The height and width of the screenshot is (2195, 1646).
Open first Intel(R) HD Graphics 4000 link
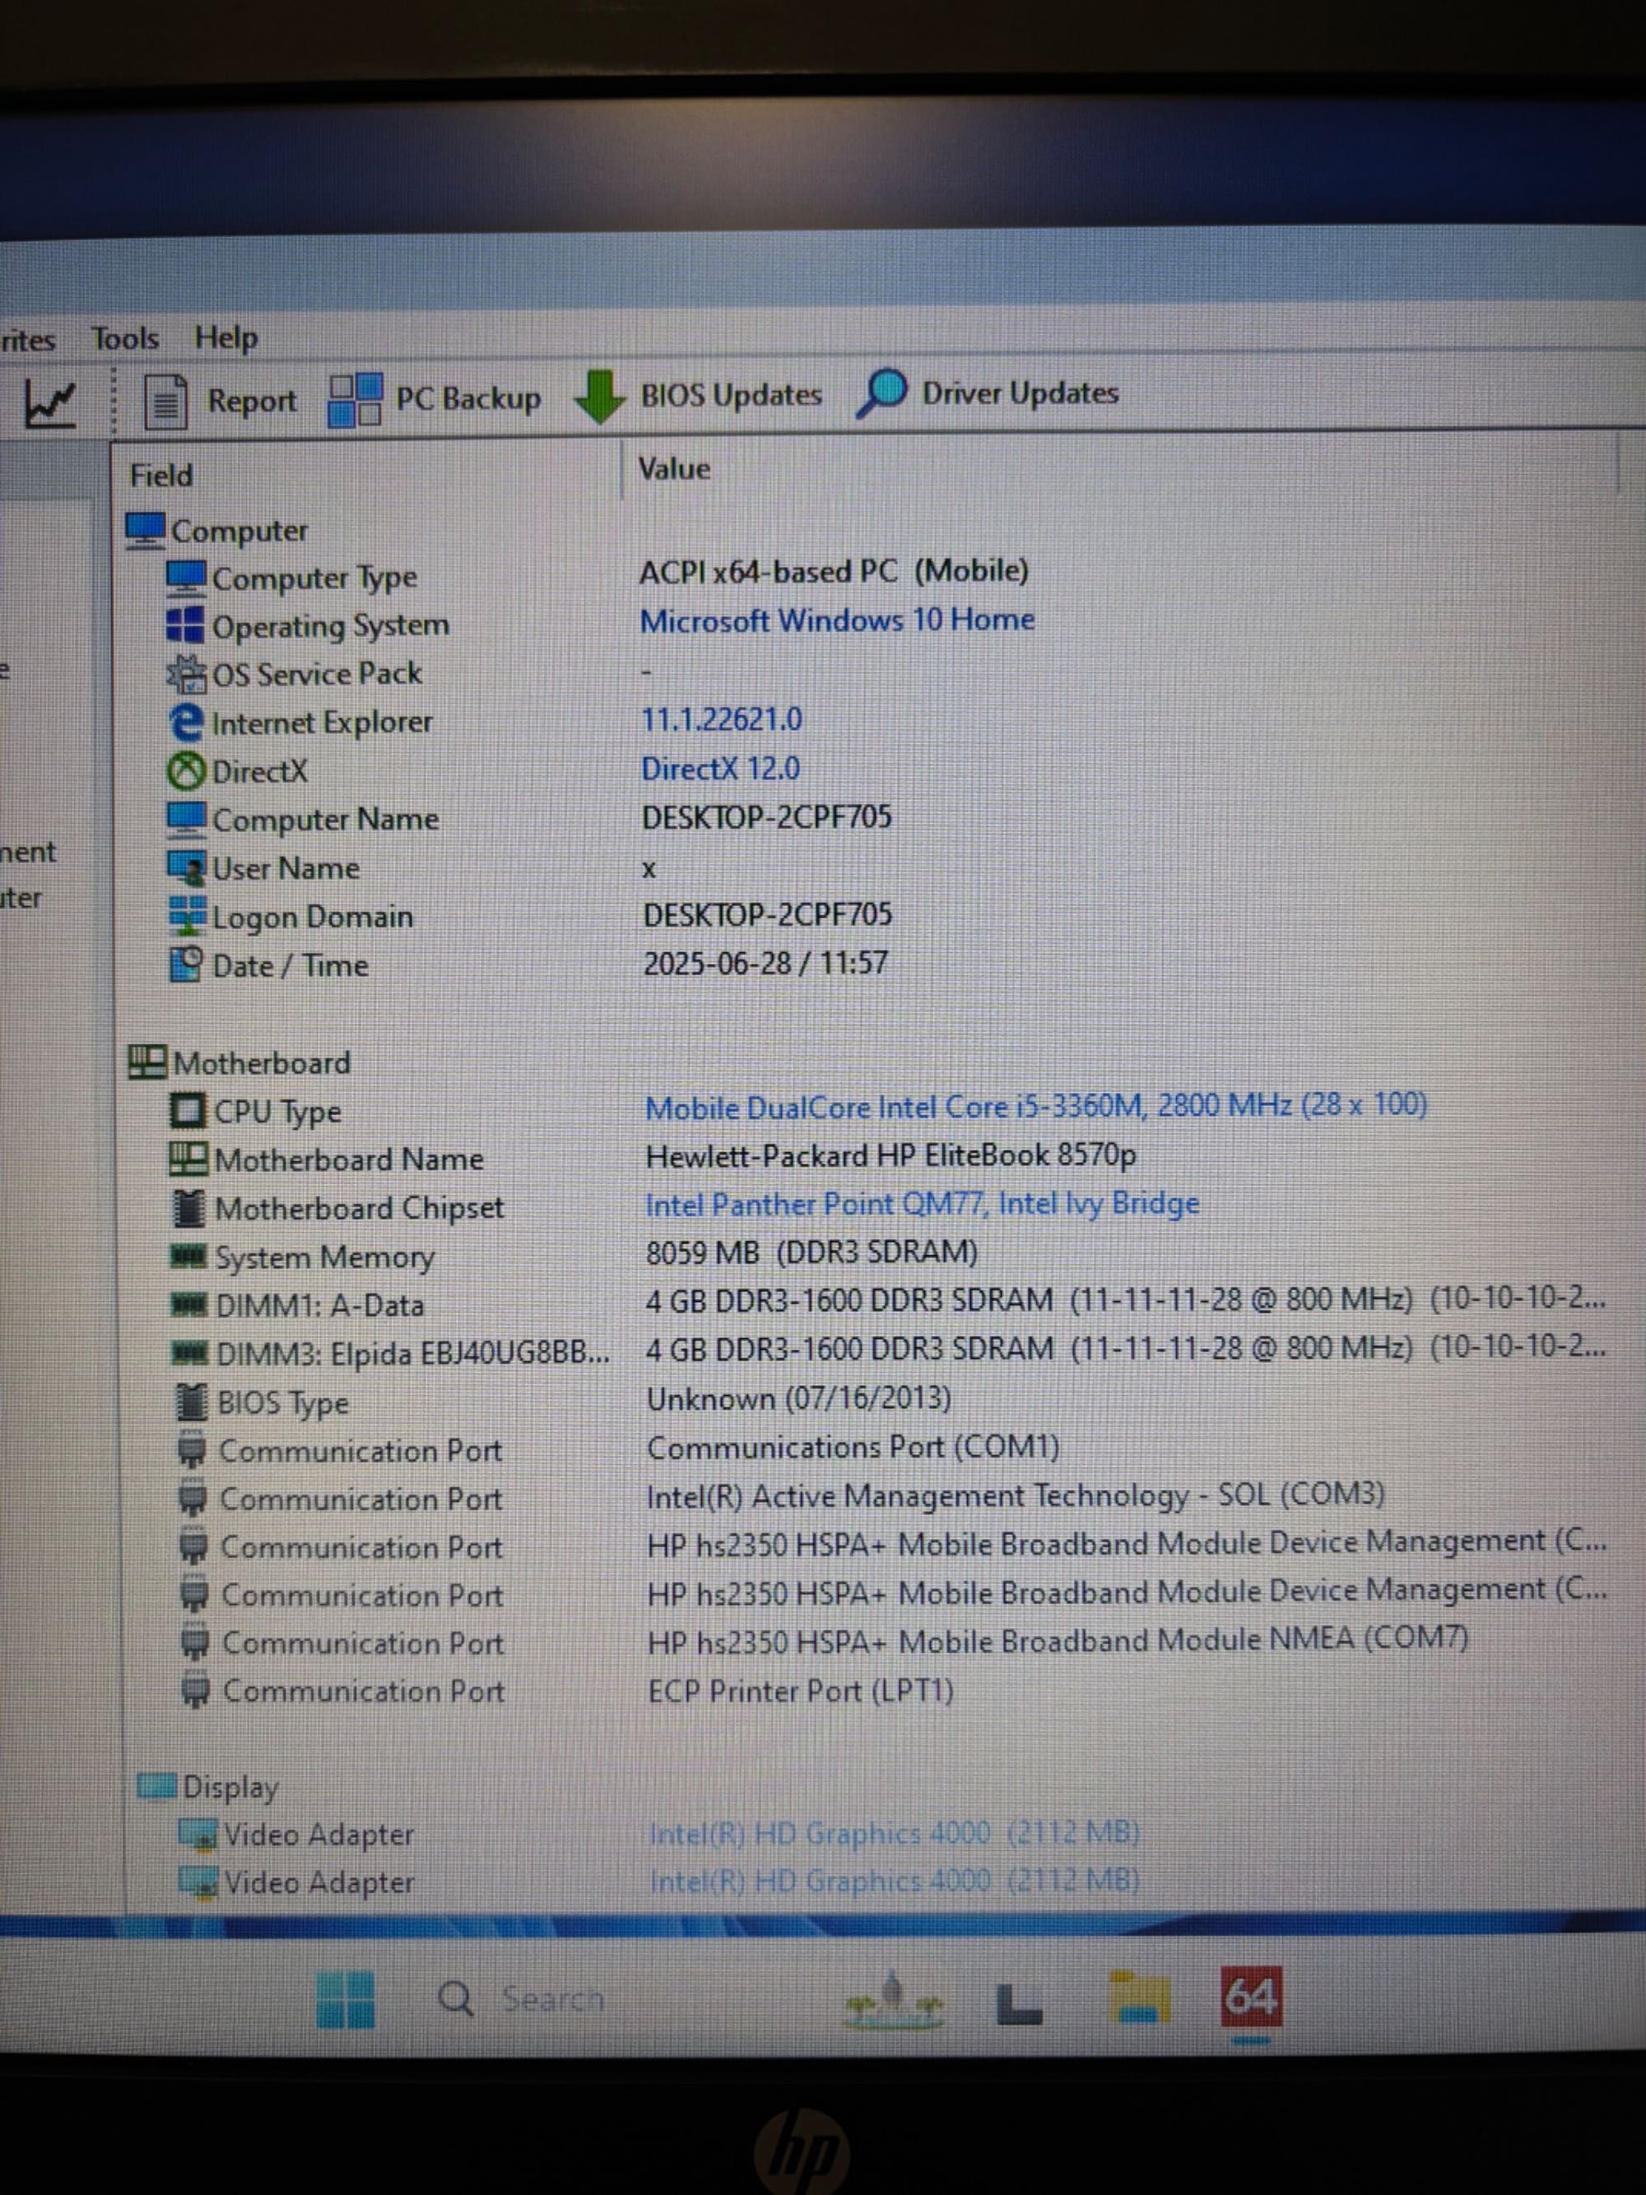(895, 1832)
